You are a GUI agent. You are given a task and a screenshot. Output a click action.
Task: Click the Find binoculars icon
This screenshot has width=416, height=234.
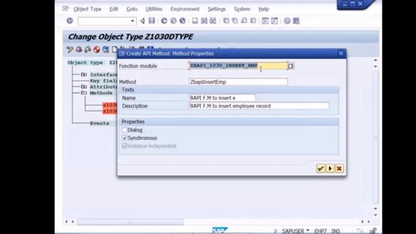tap(204, 21)
